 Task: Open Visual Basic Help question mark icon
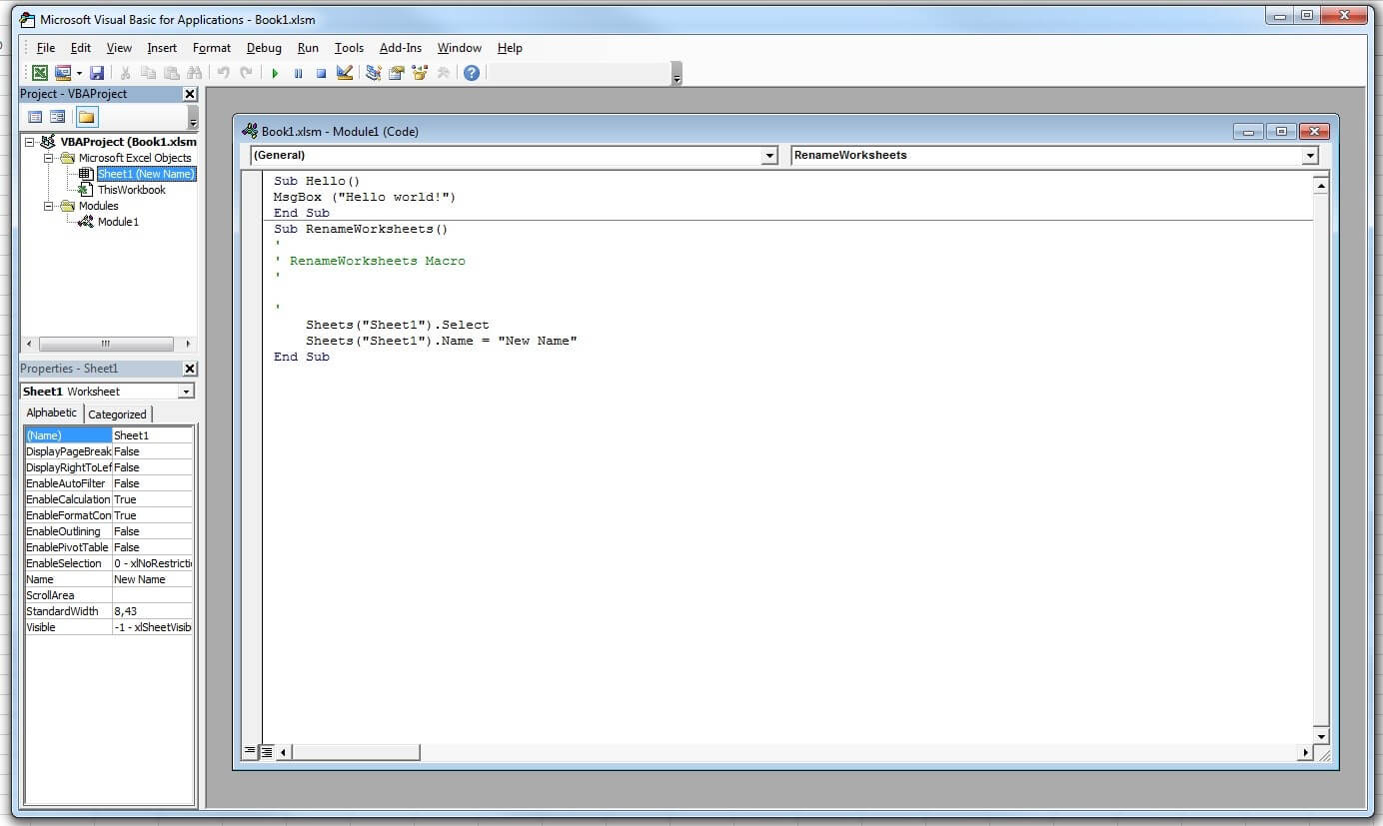472,73
